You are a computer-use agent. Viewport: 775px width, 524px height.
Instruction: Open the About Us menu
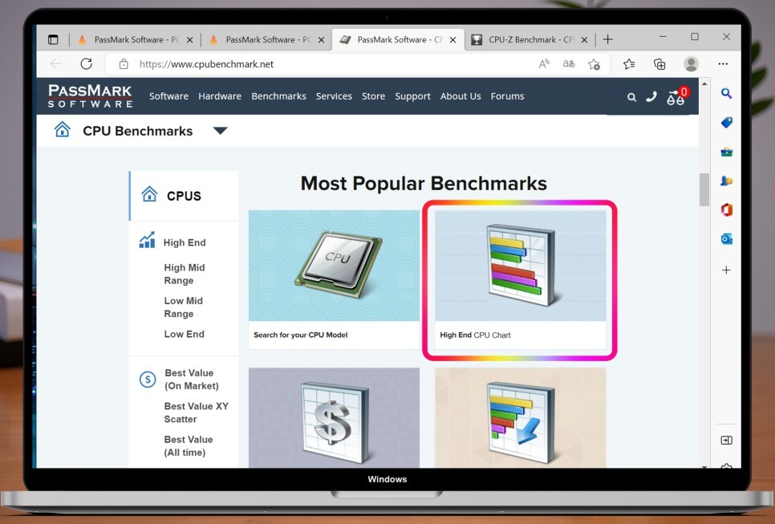(x=461, y=96)
